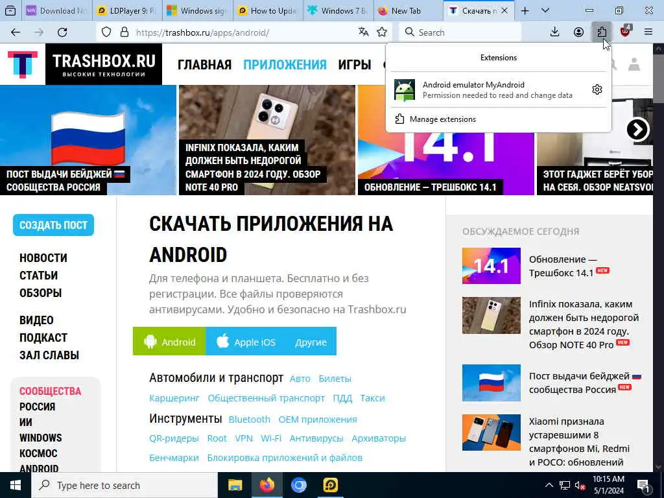Open ОБЗОРЫ in the left sidebar

[x=41, y=292]
